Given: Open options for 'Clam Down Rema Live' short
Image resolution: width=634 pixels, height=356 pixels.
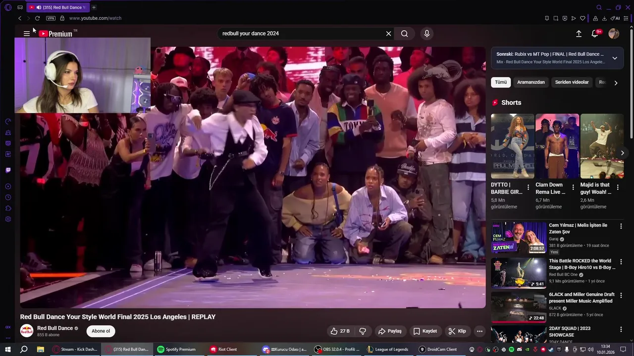Looking at the screenshot, I should tap(573, 188).
